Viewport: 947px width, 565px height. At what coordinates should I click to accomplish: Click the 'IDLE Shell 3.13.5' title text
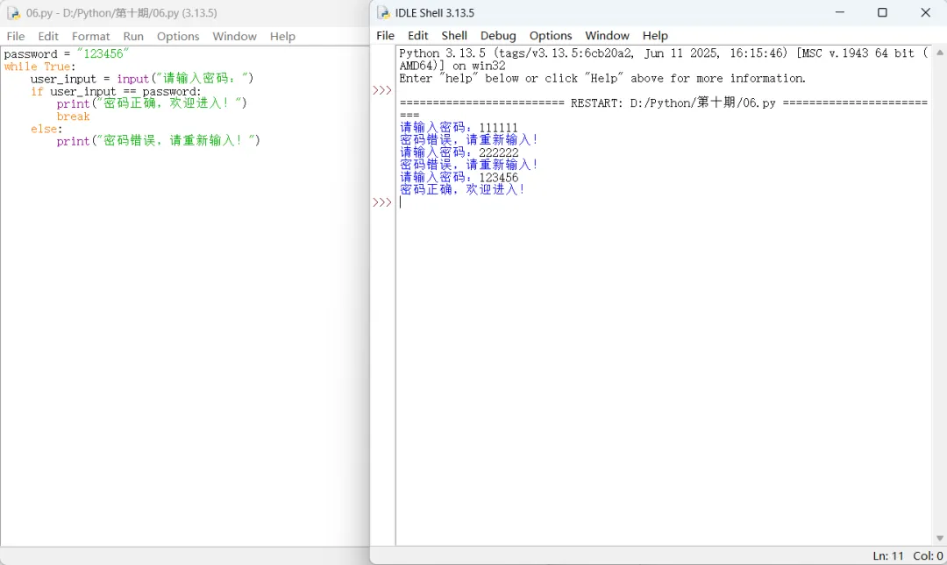click(x=435, y=12)
